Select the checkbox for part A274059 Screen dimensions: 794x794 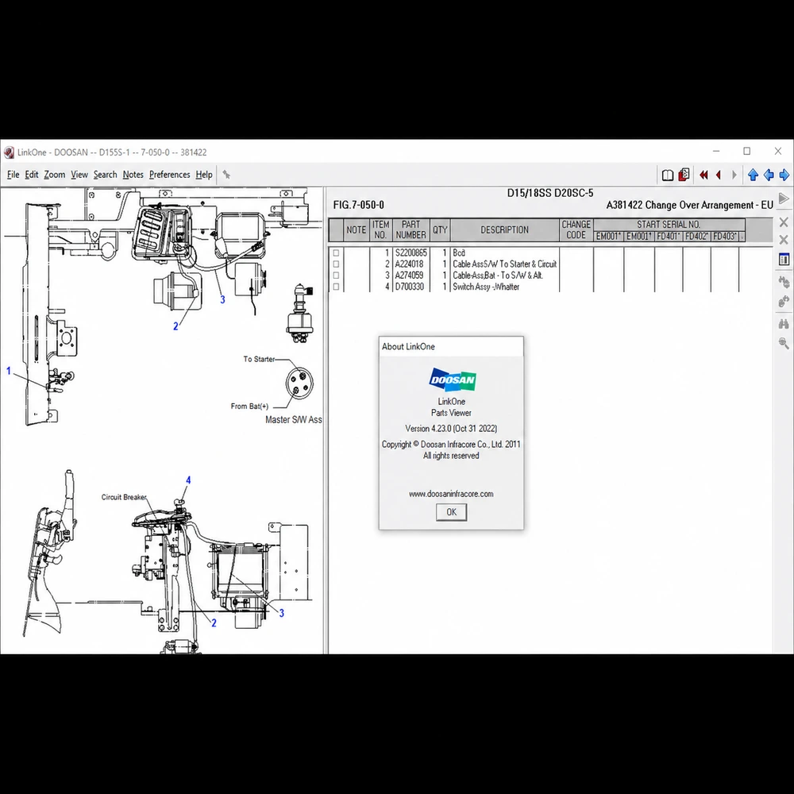point(336,276)
